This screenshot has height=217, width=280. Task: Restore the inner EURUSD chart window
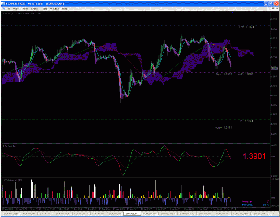pos(273,9)
